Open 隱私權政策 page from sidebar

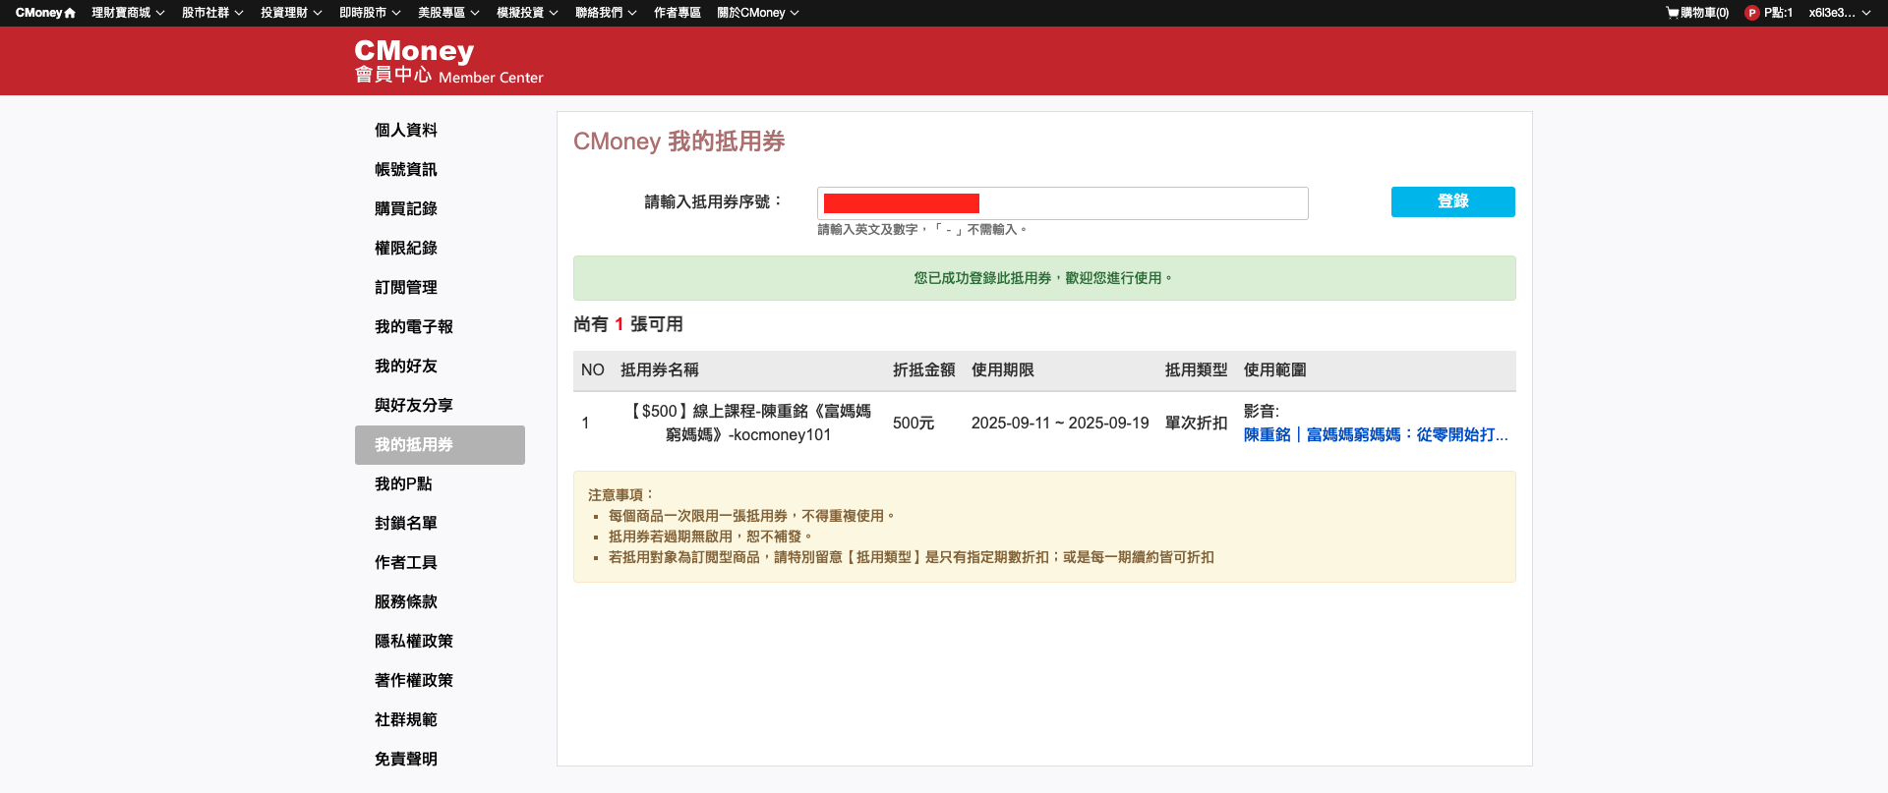[414, 641]
